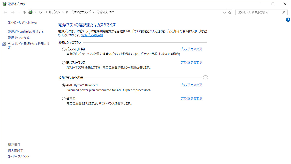Image resolution: width=291 pixels, height=164 pixels.
Task: Select the 省電力 power plan
Action: coord(64,99)
